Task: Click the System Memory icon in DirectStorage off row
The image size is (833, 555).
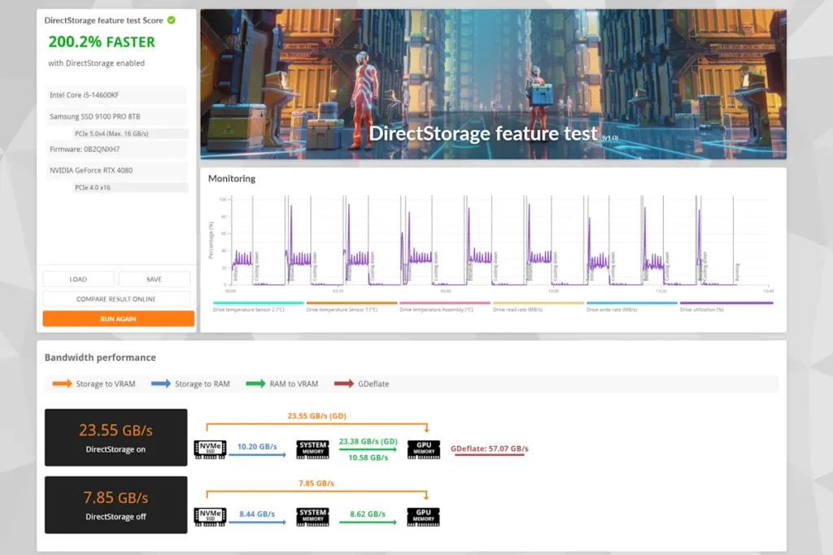Action: (312, 517)
